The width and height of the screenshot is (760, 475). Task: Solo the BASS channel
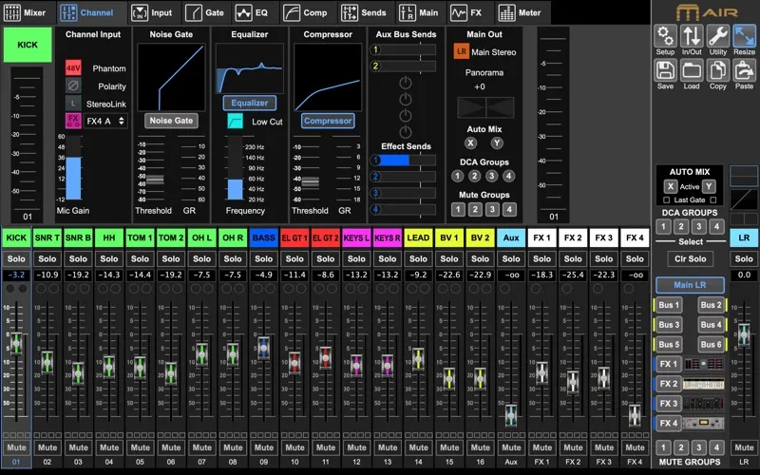[264, 258]
